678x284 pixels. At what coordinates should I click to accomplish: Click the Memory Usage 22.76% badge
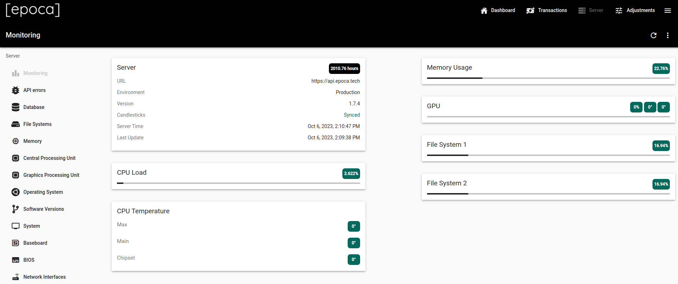661,68
